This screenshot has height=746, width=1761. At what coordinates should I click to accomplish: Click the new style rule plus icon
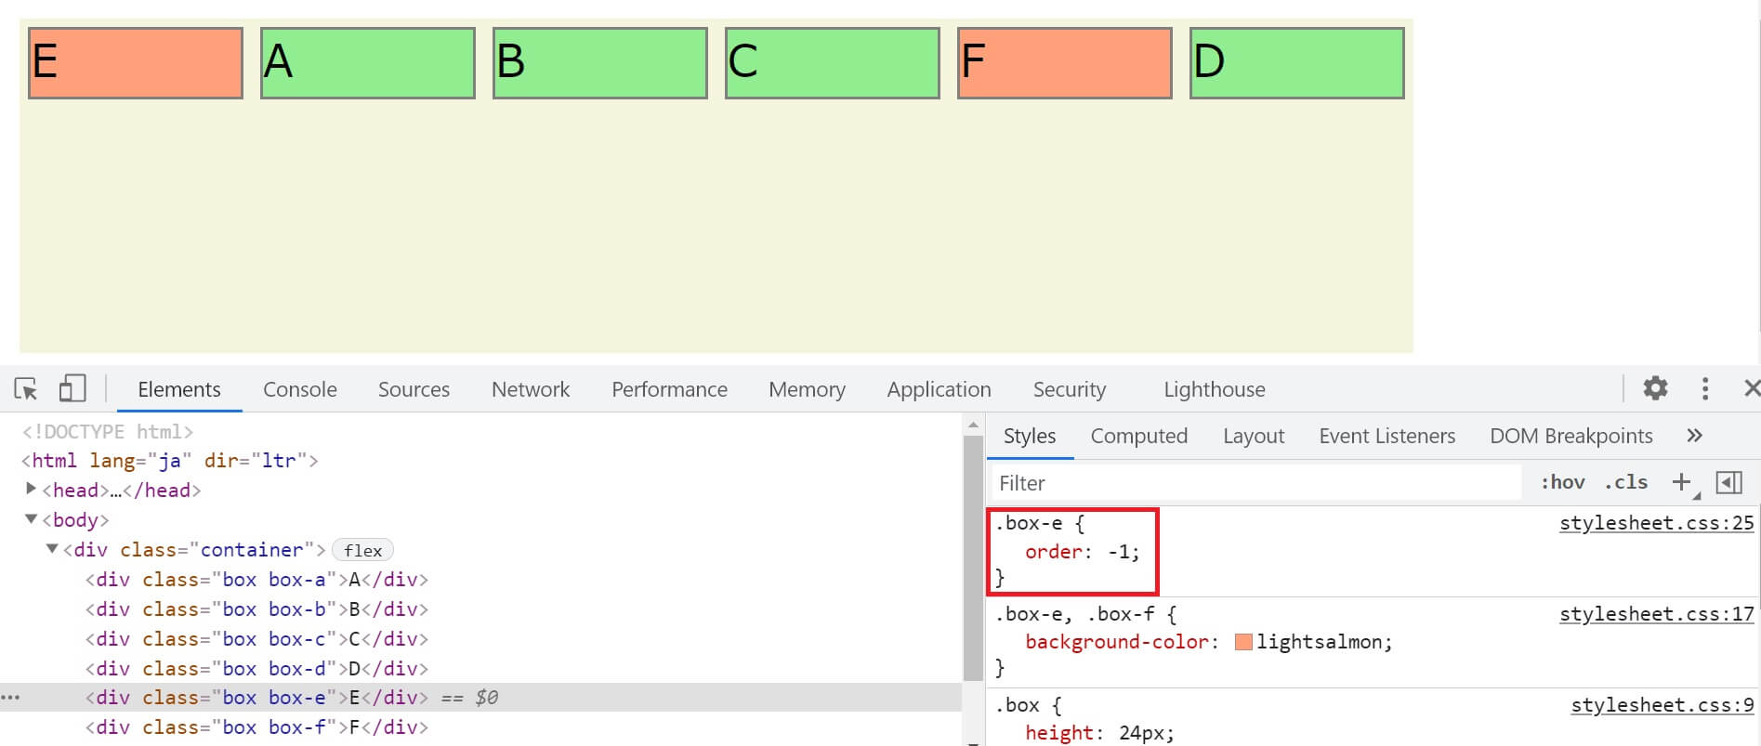coord(1681,482)
